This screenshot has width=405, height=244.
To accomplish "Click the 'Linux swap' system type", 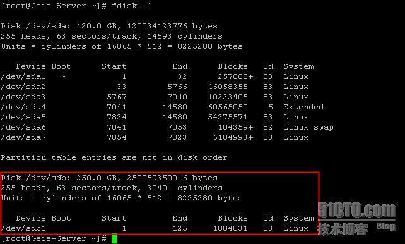I will pos(308,128).
